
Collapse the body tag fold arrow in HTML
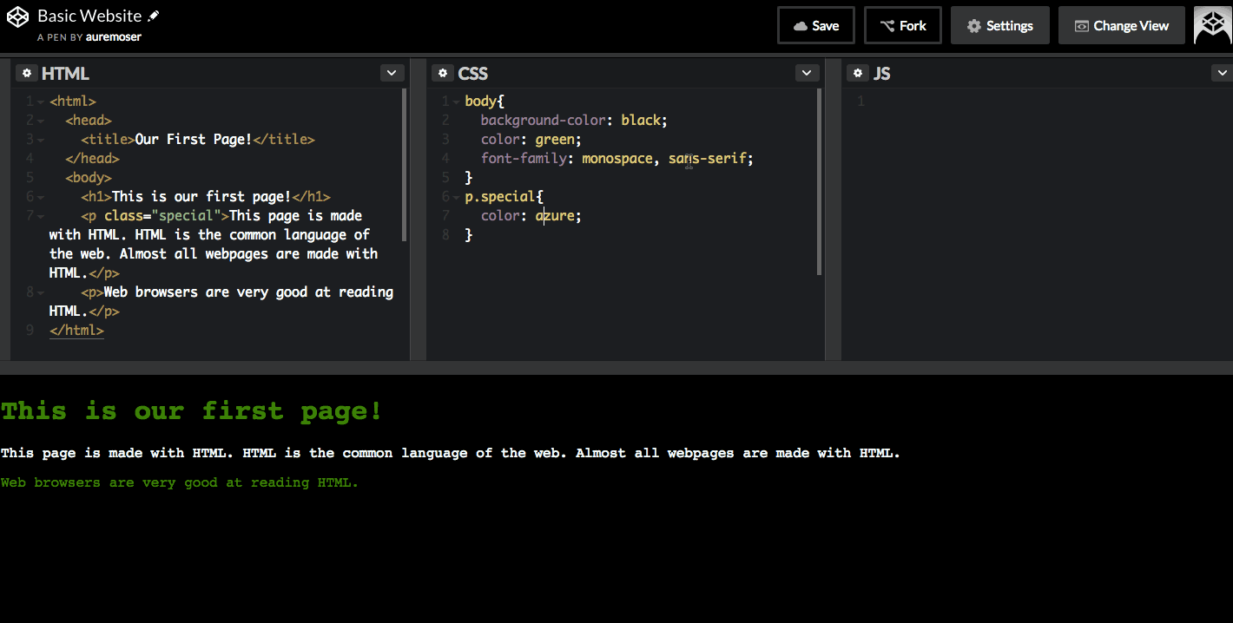coord(41,178)
